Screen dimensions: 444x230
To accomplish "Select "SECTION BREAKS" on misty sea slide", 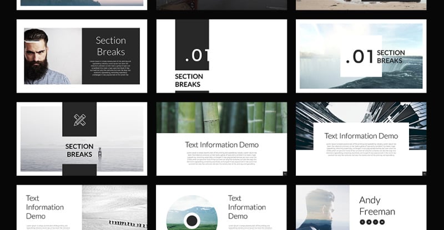I will coord(79,150).
